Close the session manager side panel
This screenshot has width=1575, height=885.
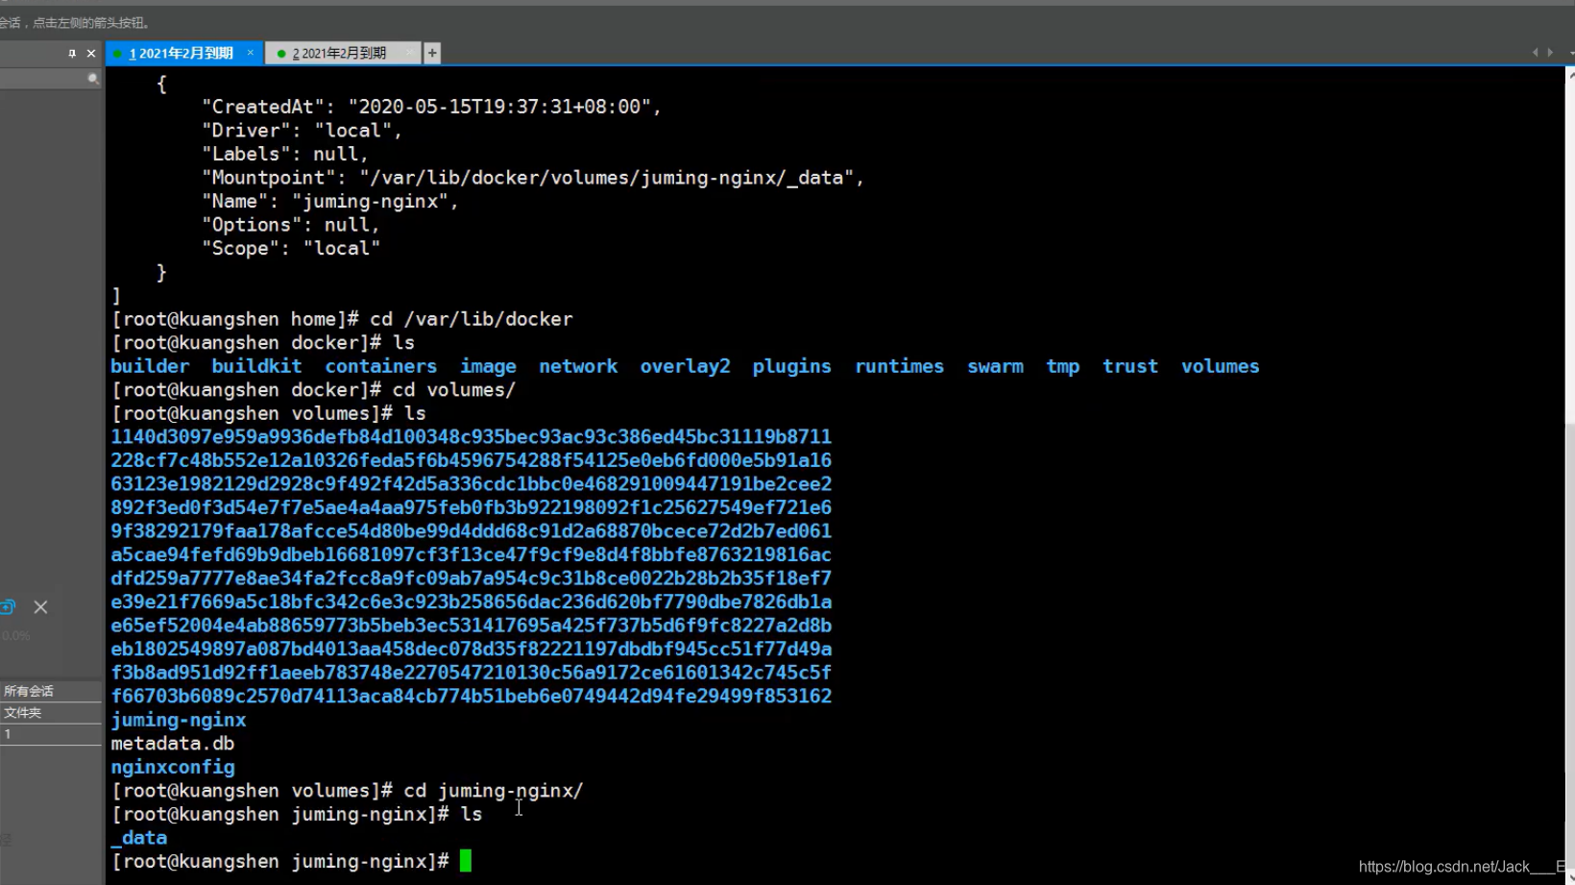[x=91, y=54]
